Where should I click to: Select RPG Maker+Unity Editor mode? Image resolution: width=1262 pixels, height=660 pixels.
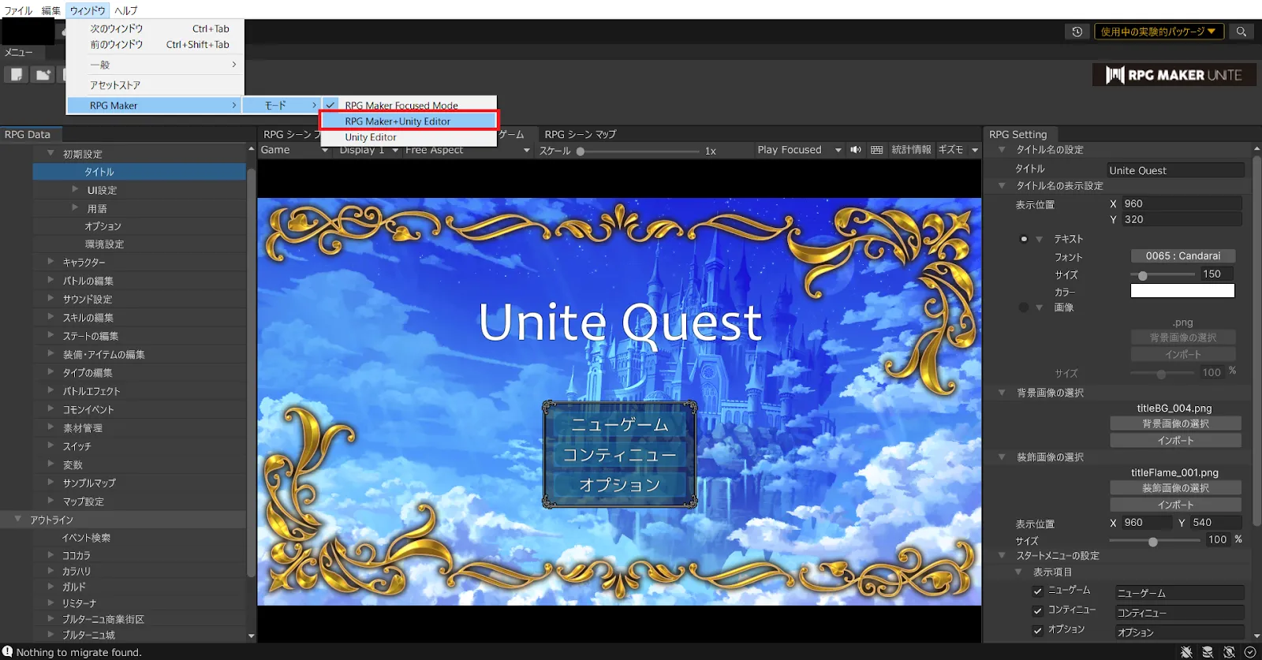pos(409,121)
